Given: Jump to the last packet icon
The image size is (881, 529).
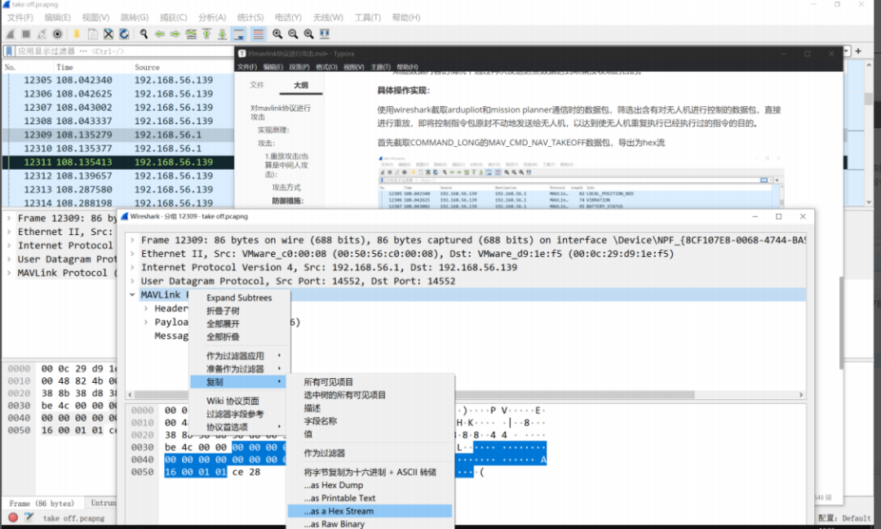Looking at the screenshot, I should tap(223, 34).
